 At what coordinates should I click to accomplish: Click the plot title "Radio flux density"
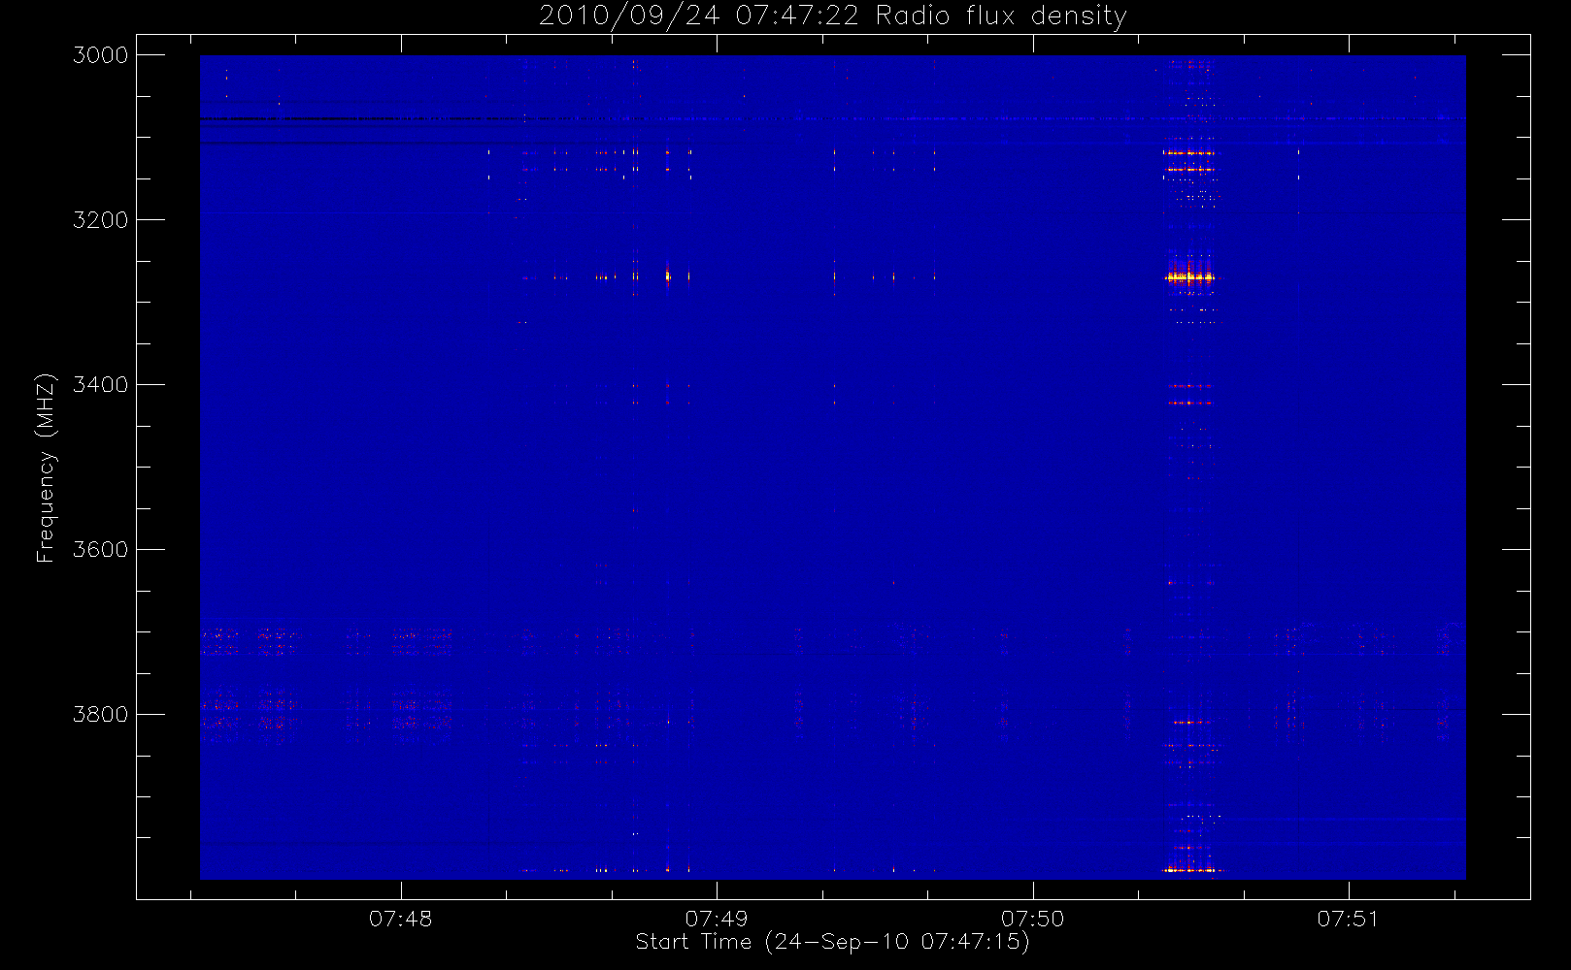[x=833, y=16]
